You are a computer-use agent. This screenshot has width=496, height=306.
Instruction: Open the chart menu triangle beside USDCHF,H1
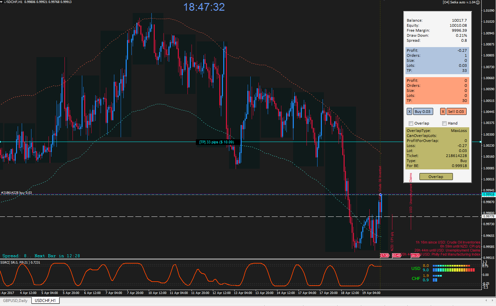point(2,2)
